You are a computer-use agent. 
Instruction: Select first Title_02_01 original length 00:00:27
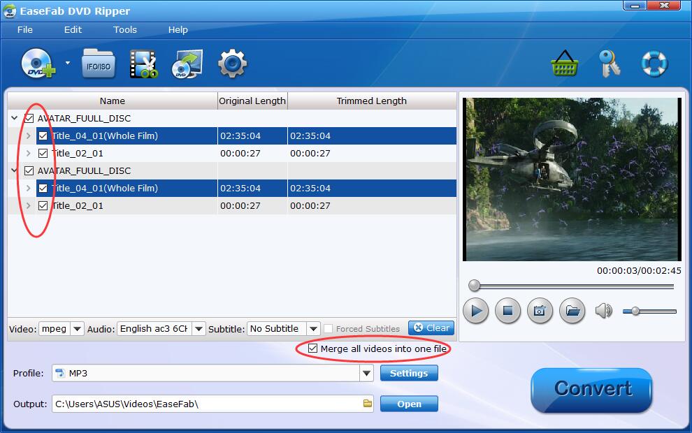click(x=240, y=154)
